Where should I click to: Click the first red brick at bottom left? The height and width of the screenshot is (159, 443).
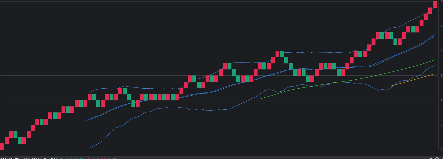2,147
